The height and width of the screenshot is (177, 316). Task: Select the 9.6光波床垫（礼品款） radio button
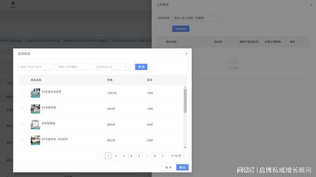coord(23,140)
